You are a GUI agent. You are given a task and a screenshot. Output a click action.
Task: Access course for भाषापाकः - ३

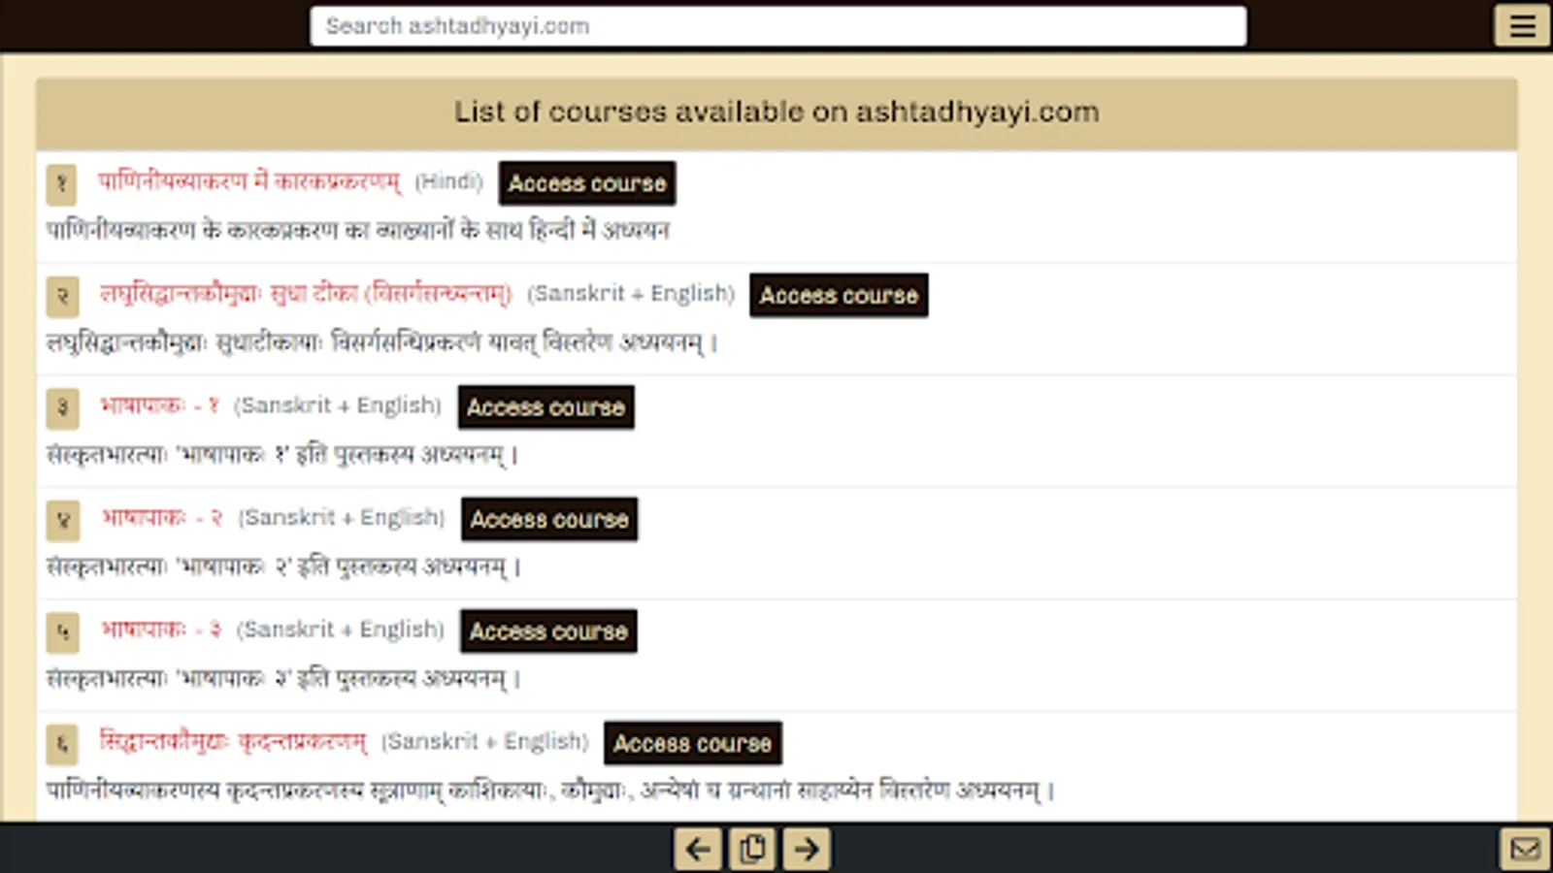pos(547,630)
